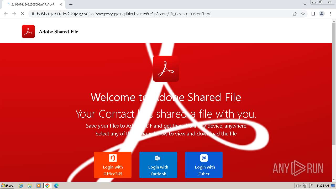Open the tab search dropdown arrow

point(305,4)
